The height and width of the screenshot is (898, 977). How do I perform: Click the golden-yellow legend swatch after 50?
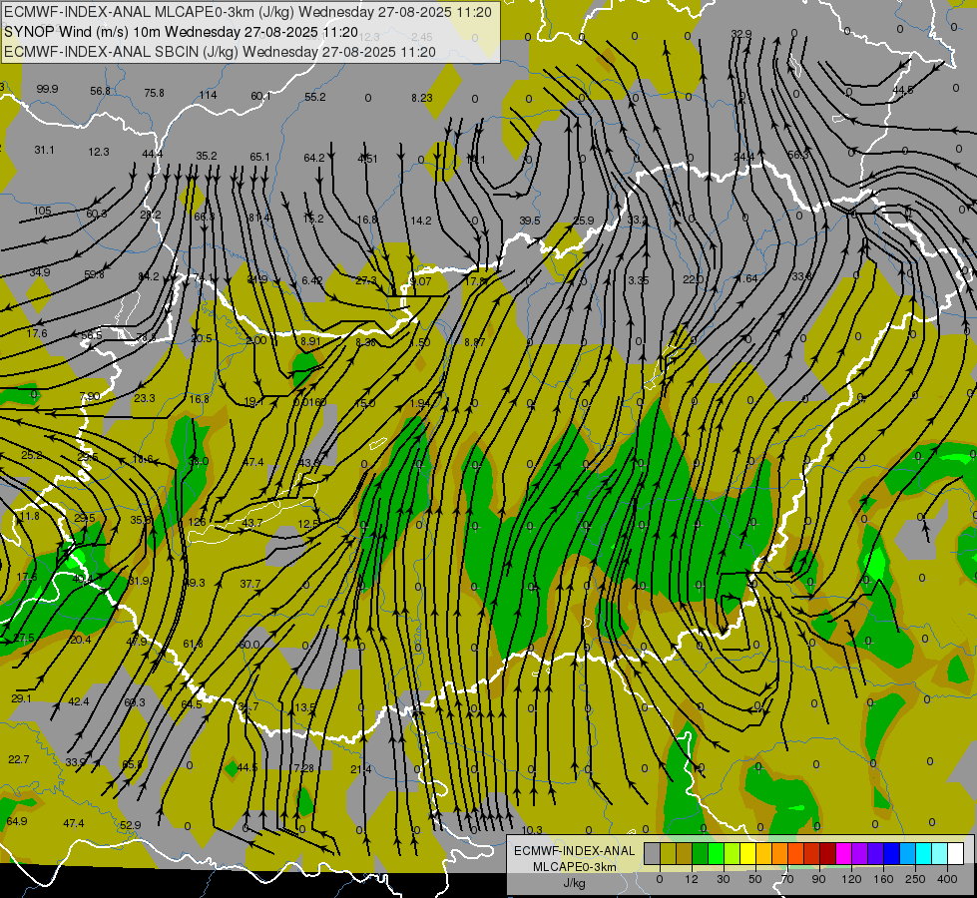pos(763,853)
